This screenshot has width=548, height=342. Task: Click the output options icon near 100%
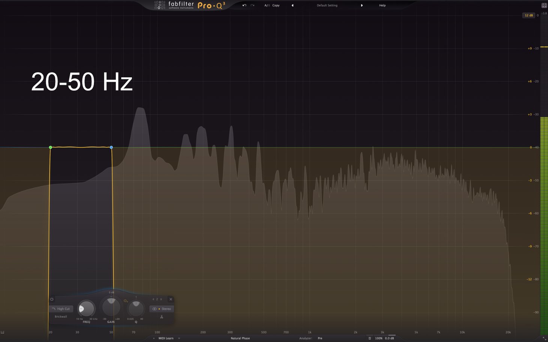(370, 338)
